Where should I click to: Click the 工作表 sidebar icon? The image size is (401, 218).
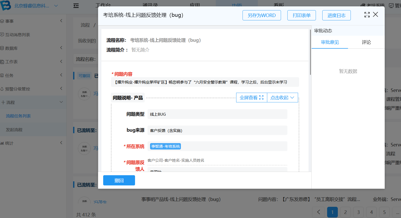click(x=2, y=62)
